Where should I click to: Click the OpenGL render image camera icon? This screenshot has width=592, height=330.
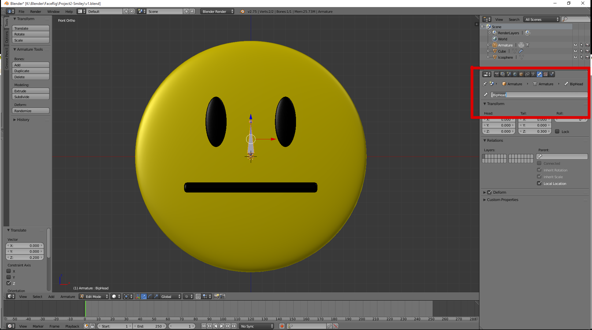pos(216,296)
